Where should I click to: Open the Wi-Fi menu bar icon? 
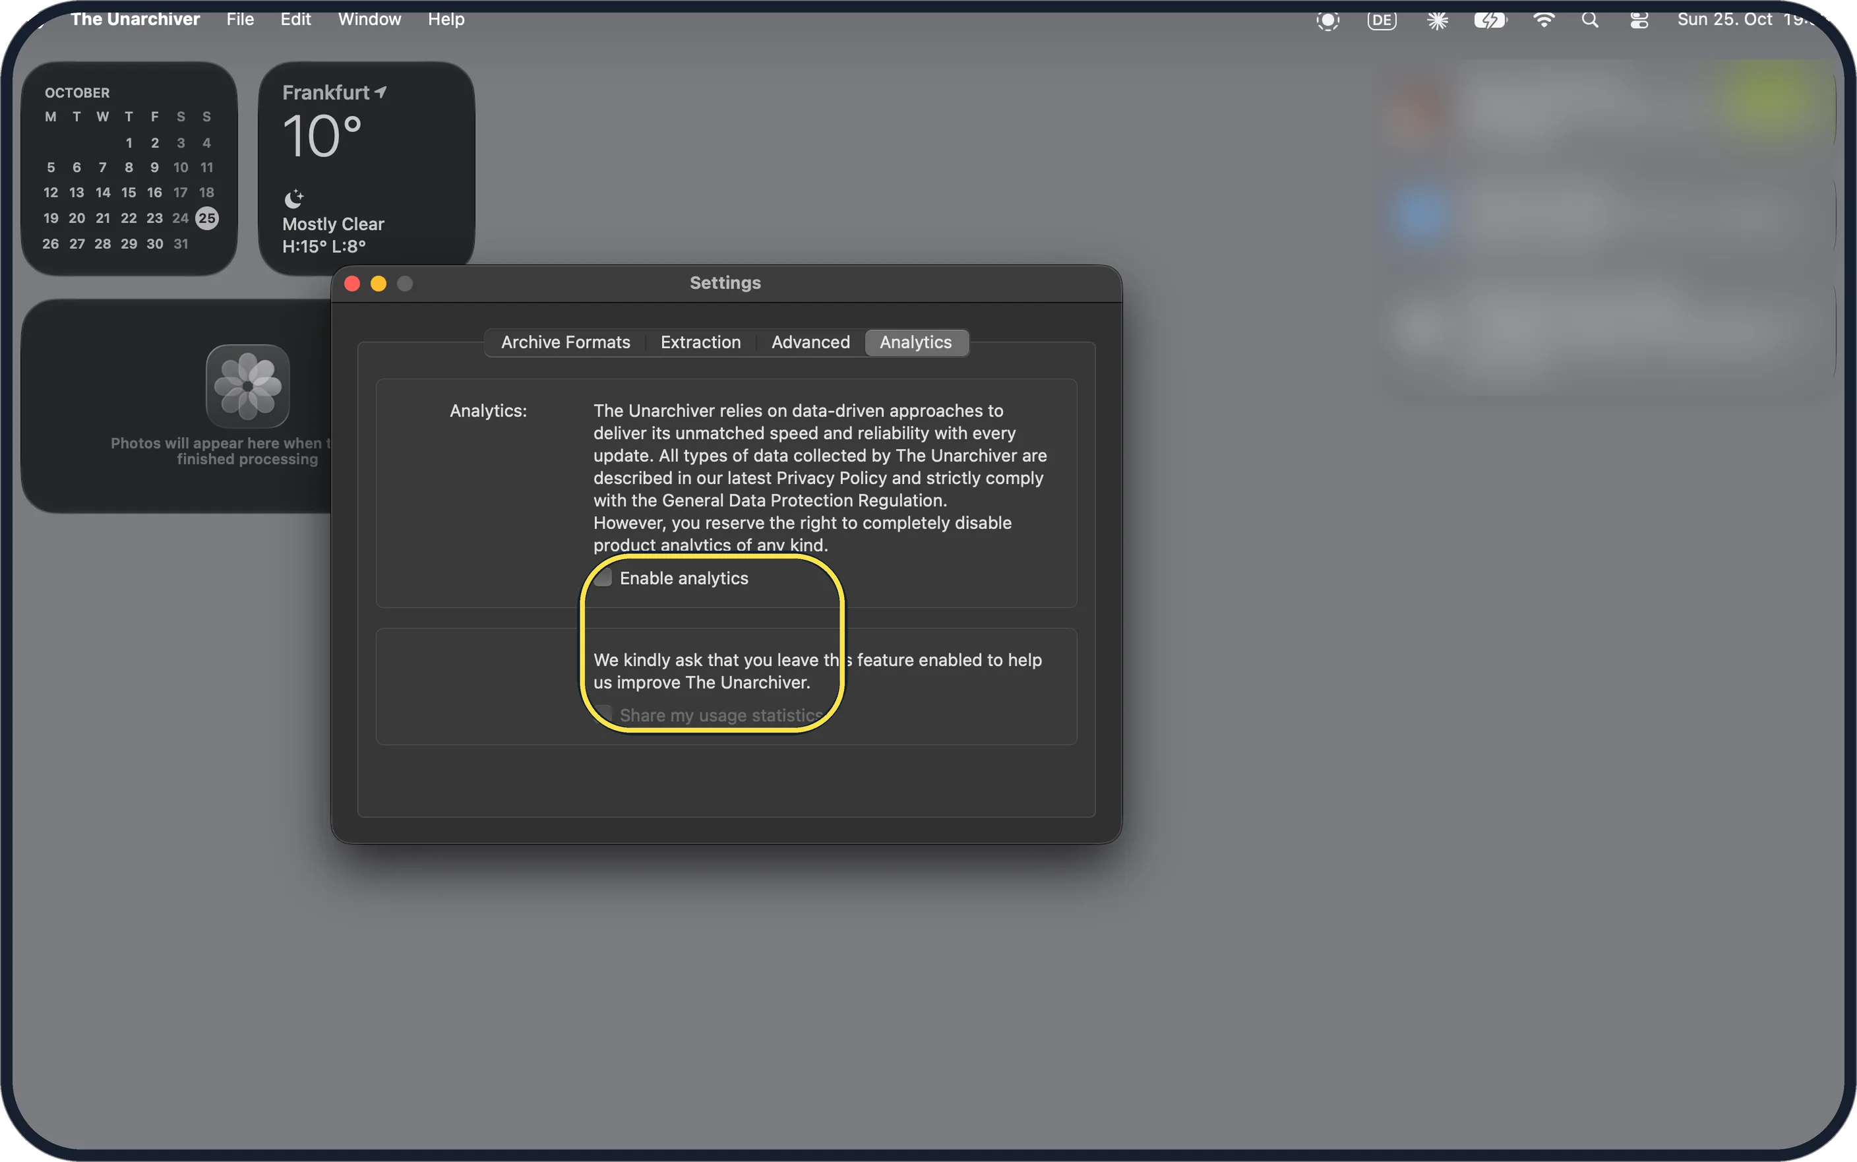(1544, 20)
